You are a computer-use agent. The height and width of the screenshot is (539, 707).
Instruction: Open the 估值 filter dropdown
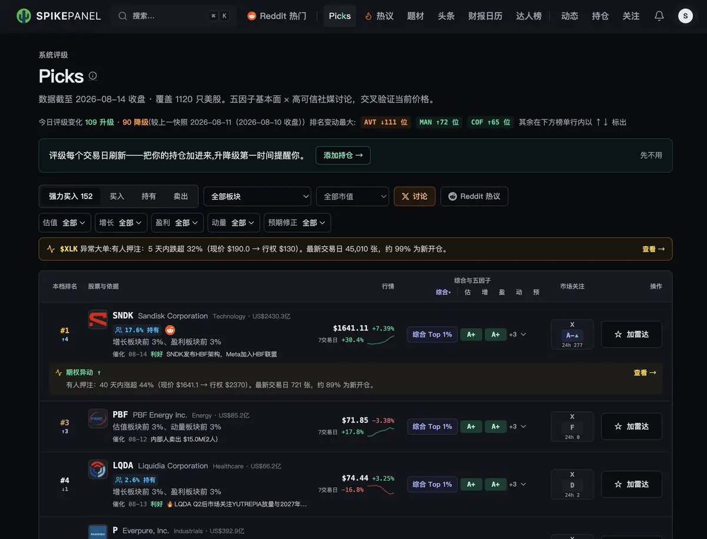tap(65, 223)
